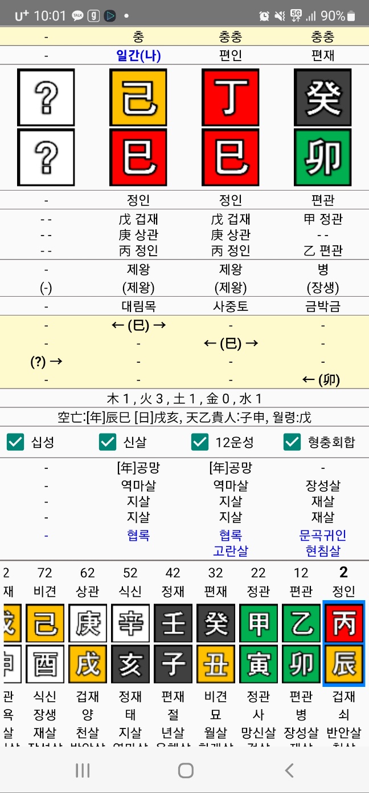Tap the red 丁 month stem tile
369x793 pixels.
pos(230,98)
